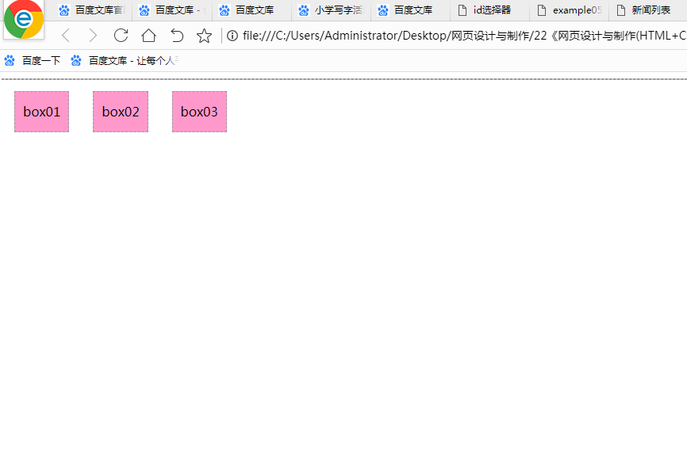This screenshot has width=687, height=472.
Task: Click the pink box01 element
Action: [42, 112]
